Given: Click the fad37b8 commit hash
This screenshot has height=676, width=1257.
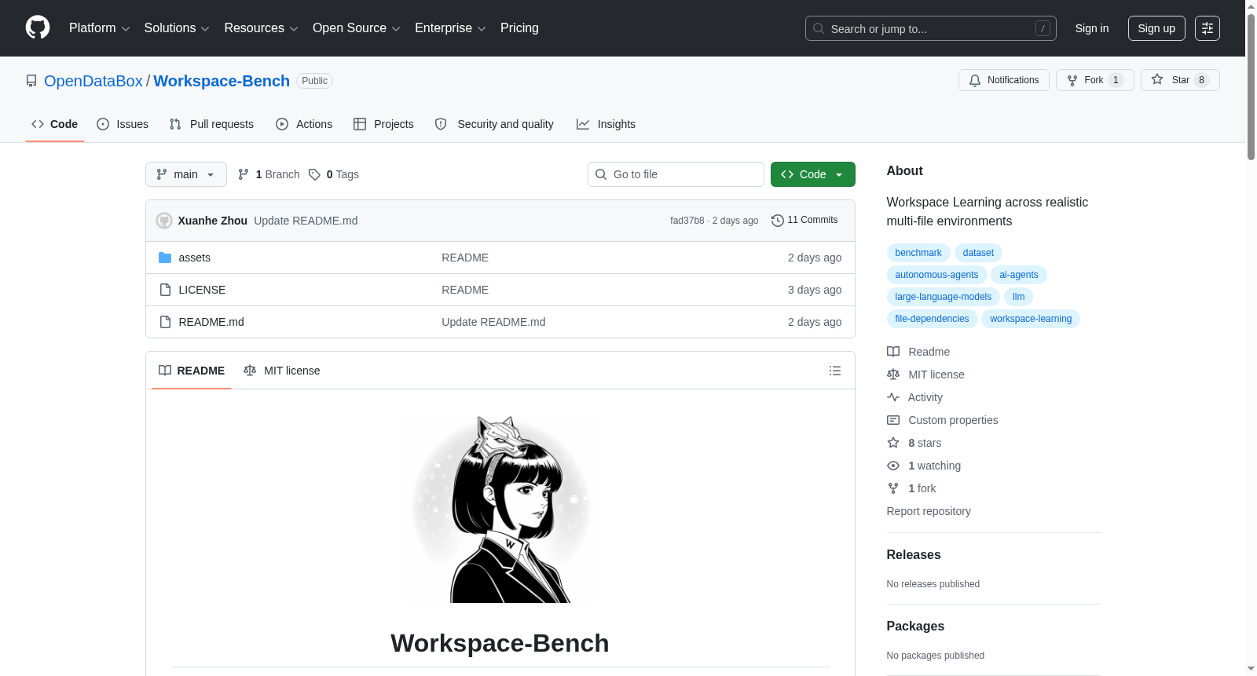Looking at the screenshot, I should tap(687, 221).
